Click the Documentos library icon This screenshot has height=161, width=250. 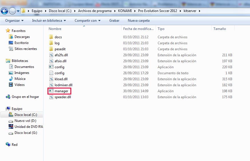point(11,67)
